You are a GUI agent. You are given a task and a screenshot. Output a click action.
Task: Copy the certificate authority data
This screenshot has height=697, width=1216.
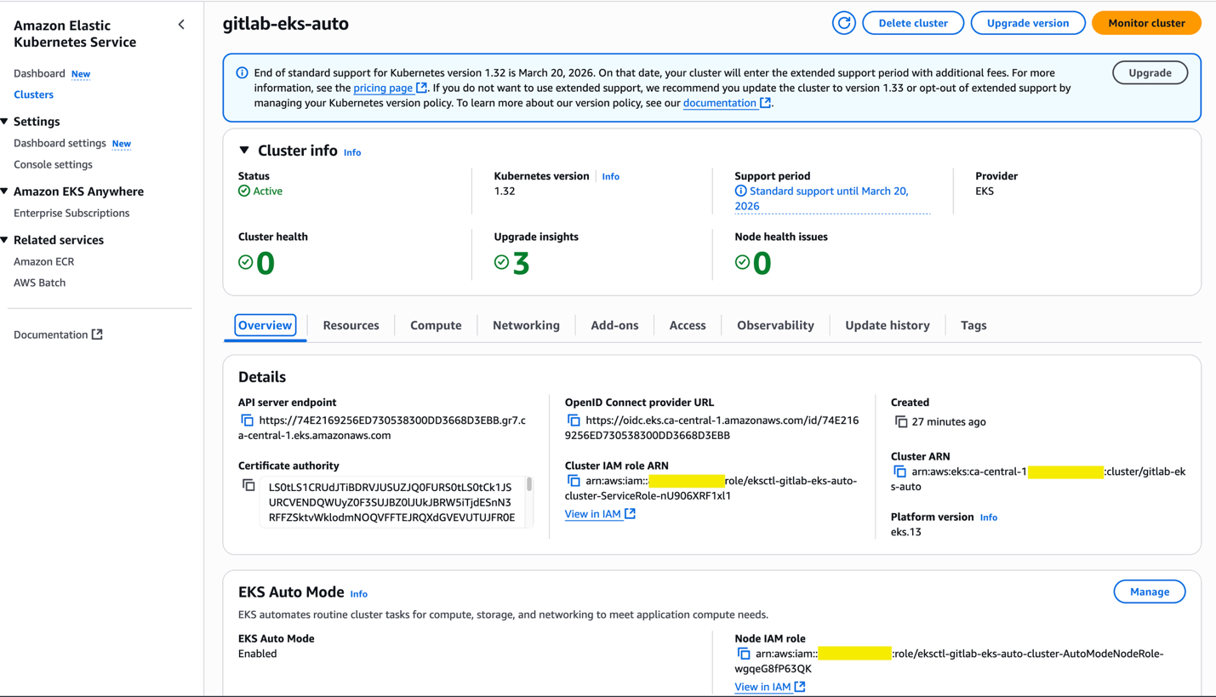248,485
